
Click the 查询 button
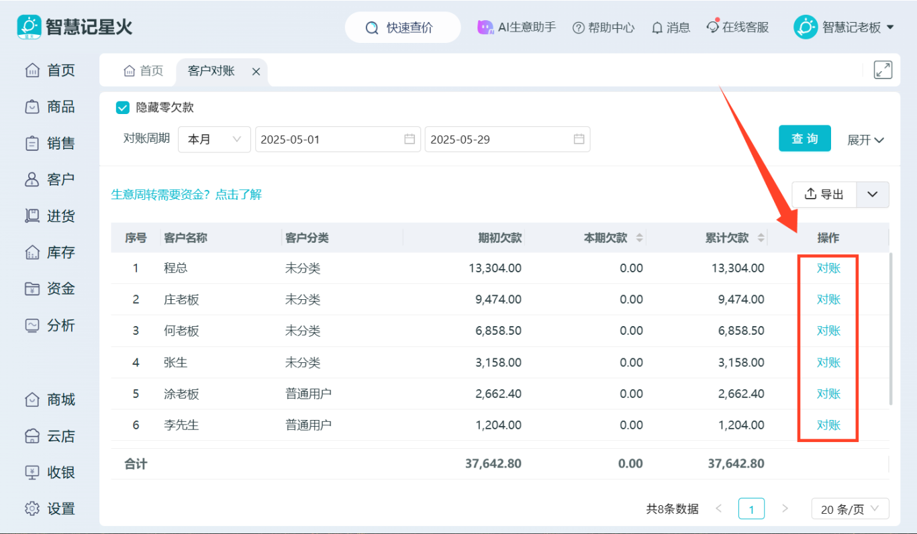[x=805, y=139]
